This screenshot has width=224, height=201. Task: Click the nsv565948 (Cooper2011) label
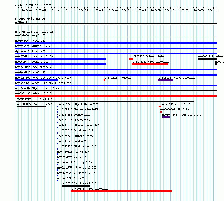[32, 62]
